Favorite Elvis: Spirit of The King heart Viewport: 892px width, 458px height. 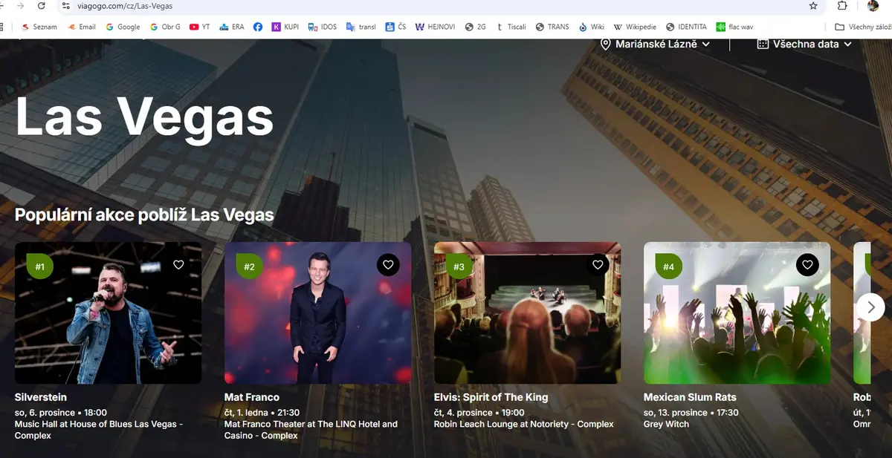[x=598, y=264]
